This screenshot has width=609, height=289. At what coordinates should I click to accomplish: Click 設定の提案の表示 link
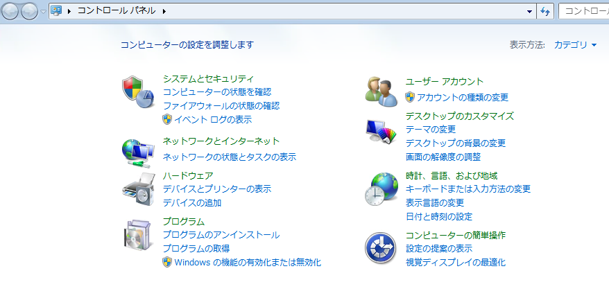pyautogui.click(x=439, y=248)
